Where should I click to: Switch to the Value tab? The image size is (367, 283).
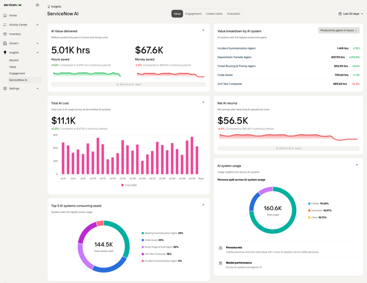pyautogui.click(x=177, y=14)
